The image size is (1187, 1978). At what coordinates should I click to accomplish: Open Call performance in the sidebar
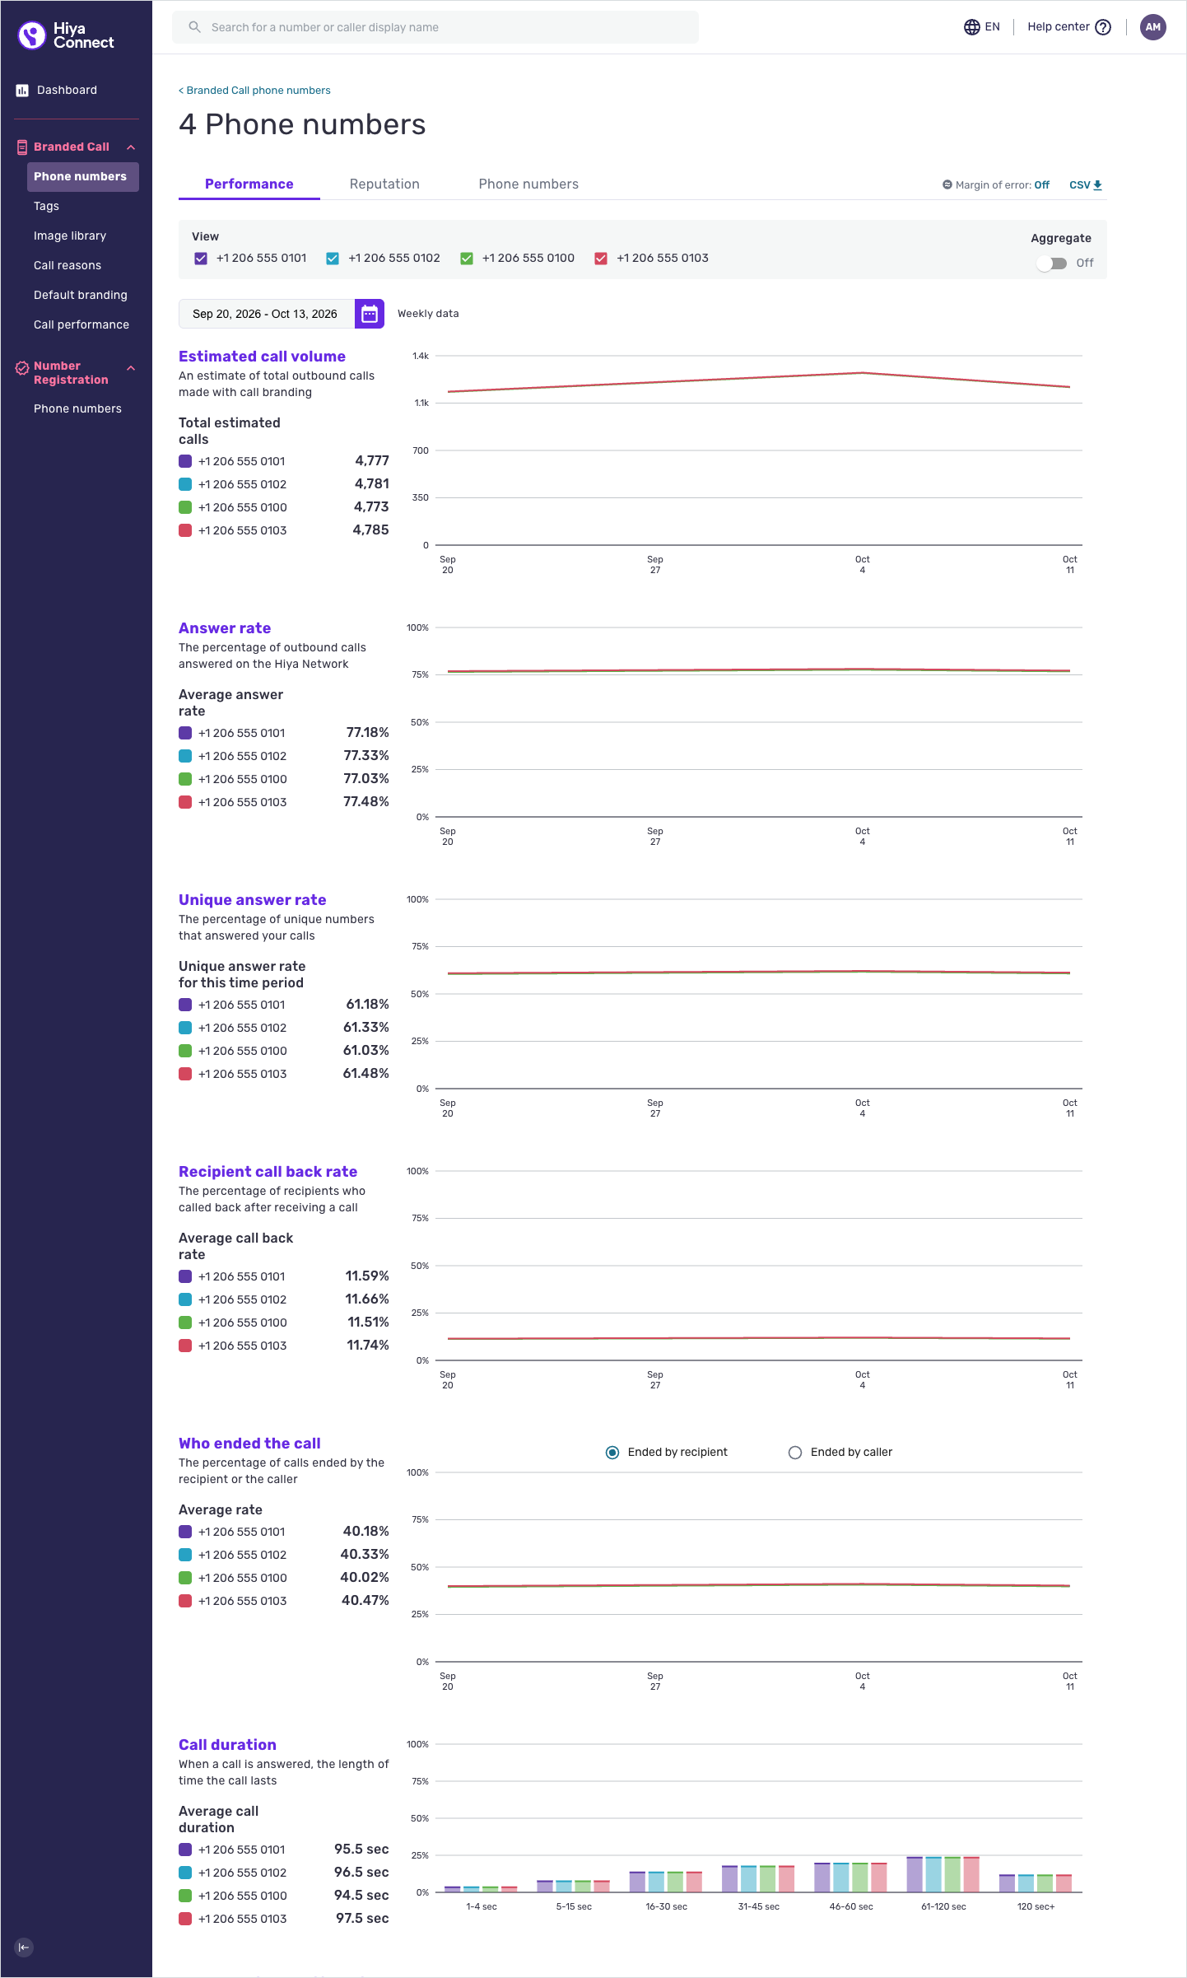coord(81,325)
